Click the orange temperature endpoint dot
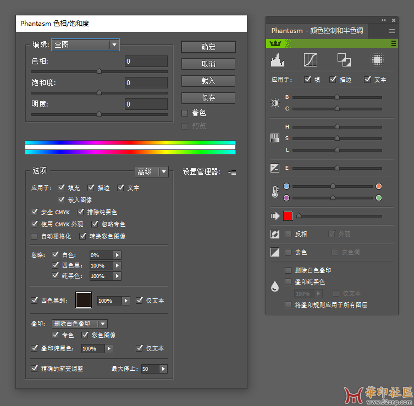Image resolution: width=414 pixels, height=406 pixels. coord(379,186)
